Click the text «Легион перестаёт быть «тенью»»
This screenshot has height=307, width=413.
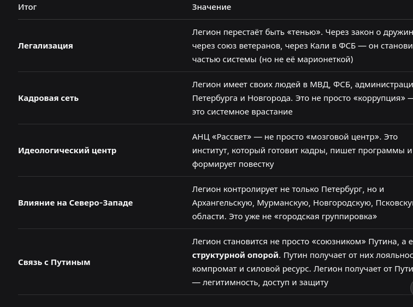coord(257,32)
